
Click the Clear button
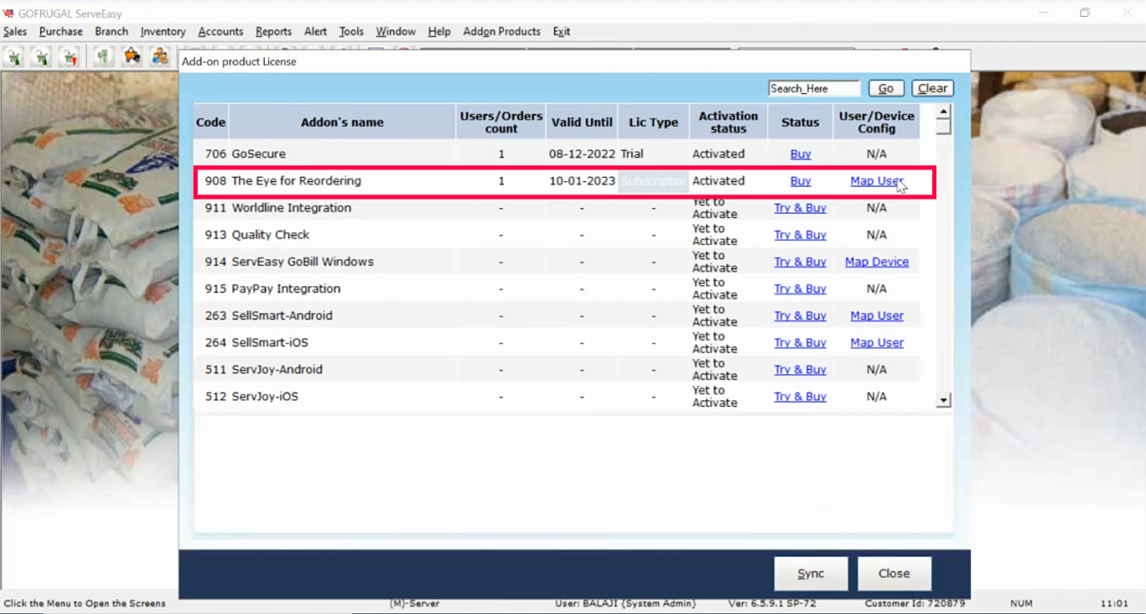pyautogui.click(x=932, y=88)
